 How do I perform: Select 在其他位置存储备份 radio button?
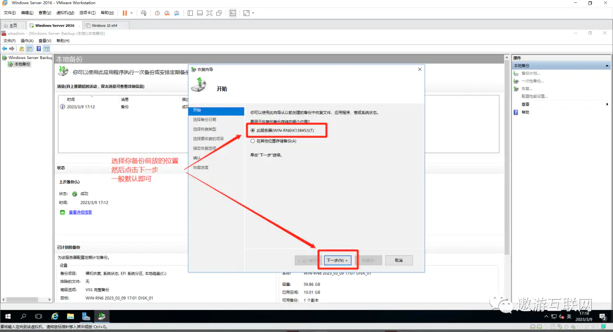[253, 141]
